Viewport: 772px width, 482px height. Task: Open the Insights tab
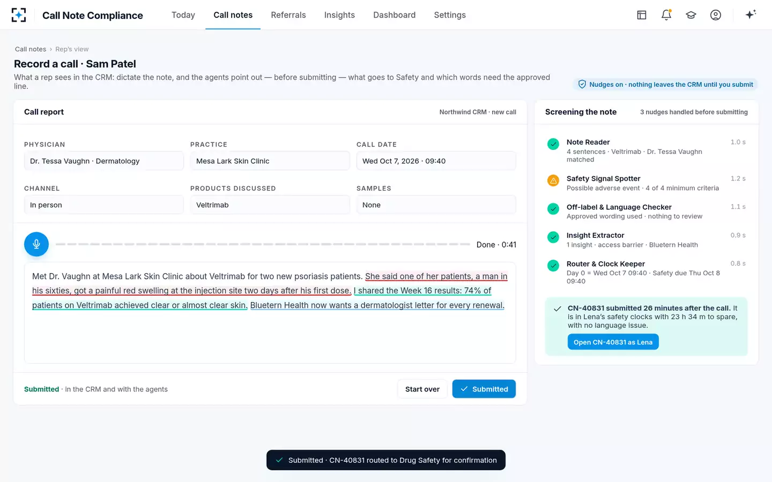click(x=339, y=15)
